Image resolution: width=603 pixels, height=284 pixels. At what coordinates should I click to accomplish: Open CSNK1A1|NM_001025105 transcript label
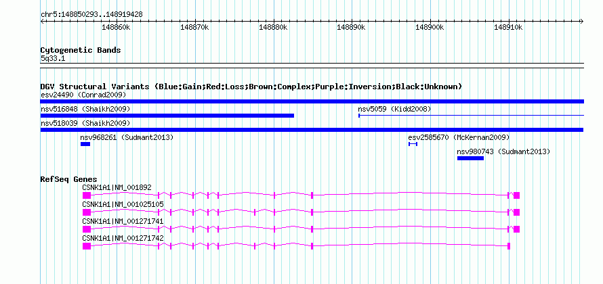[123, 205]
